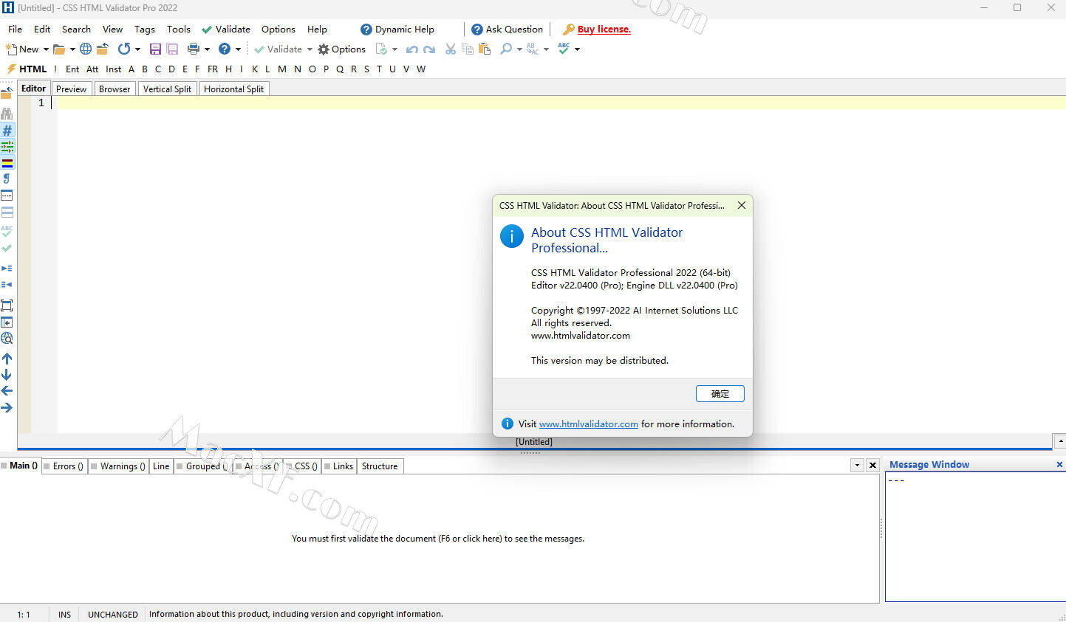Viewport: 1066px width, 622px height.
Task: Click the magnifier Search icon
Action: click(506, 49)
